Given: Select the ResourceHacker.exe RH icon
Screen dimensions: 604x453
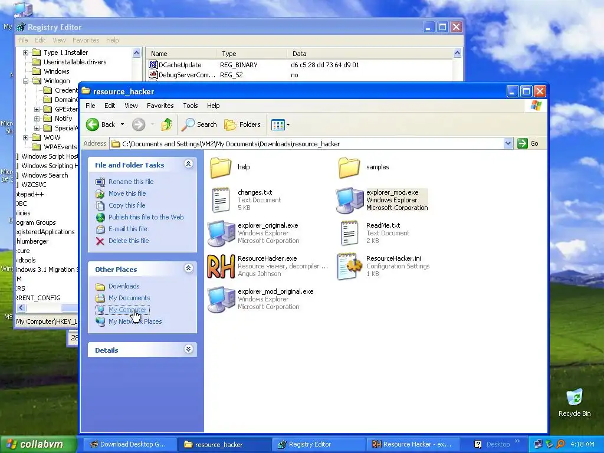Looking at the screenshot, I should [x=221, y=267].
